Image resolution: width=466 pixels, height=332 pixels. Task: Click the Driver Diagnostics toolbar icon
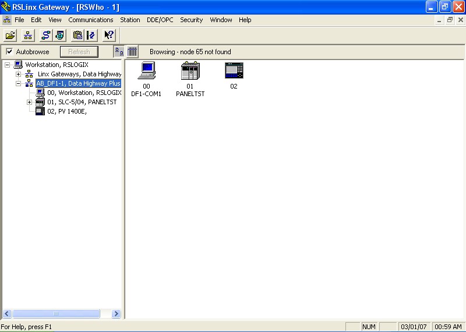[59, 36]
